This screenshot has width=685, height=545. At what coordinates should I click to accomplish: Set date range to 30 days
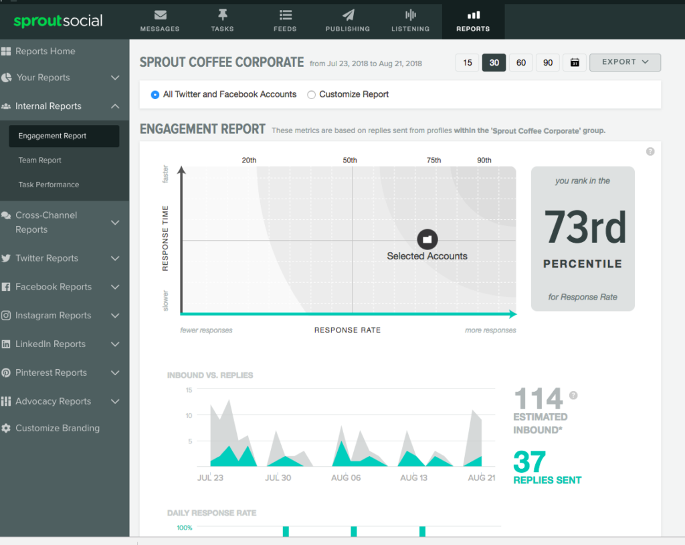[494, 62]
